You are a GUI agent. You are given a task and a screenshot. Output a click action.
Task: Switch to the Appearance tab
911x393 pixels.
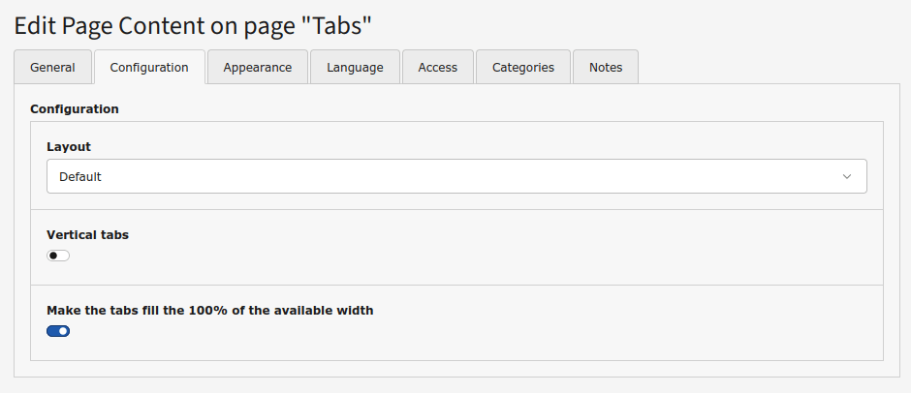point(257,68)
